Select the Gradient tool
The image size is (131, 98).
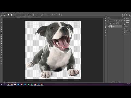click(1, 40)
